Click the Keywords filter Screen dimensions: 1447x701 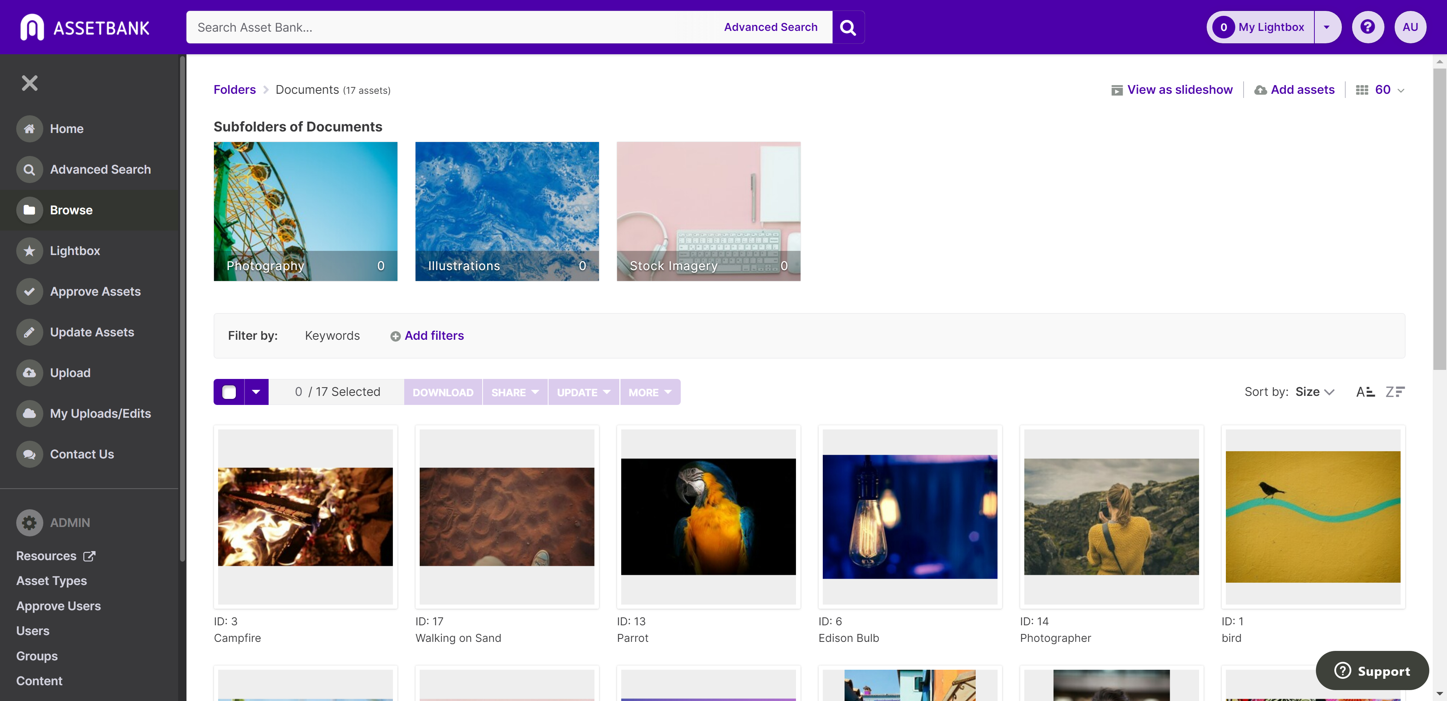333,336
